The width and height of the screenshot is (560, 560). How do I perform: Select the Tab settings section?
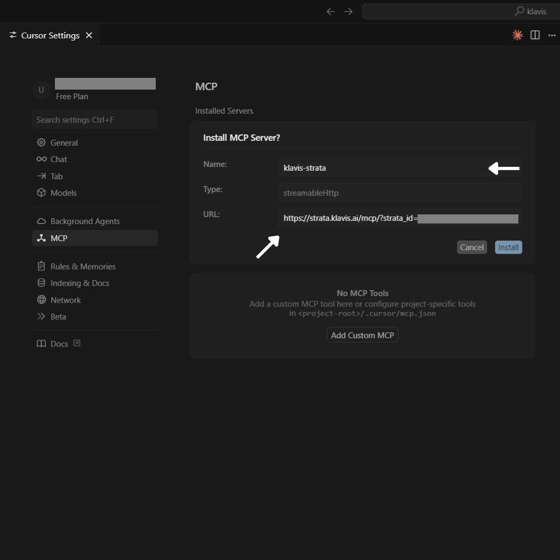coord(94,176)
